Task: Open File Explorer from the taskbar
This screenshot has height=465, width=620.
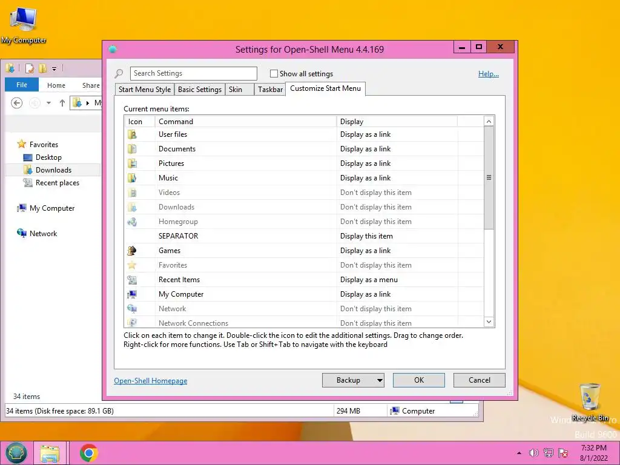Action: point(50,453)
